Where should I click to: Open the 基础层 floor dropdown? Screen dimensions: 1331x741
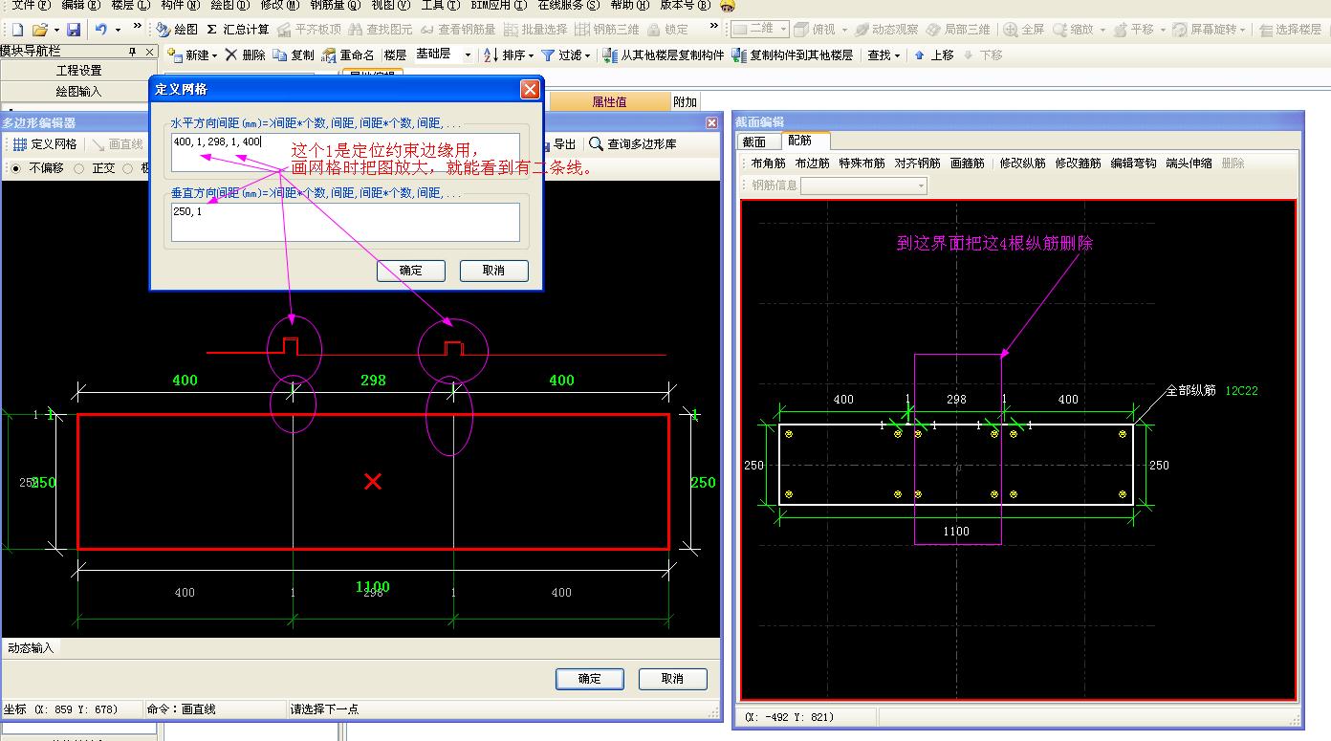click(467, 55)
